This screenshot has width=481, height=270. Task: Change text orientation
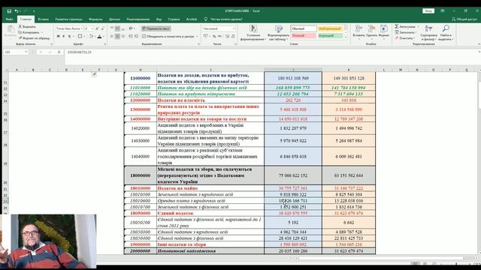tap(132, 28)
